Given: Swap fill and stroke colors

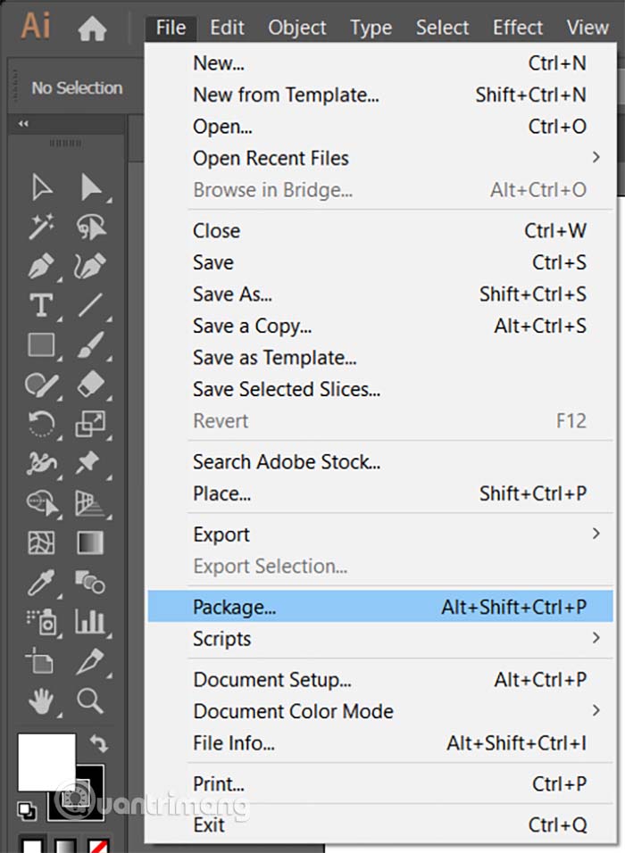Looking at the screenshot, I should pyautogui.click(x=98, y=743).
